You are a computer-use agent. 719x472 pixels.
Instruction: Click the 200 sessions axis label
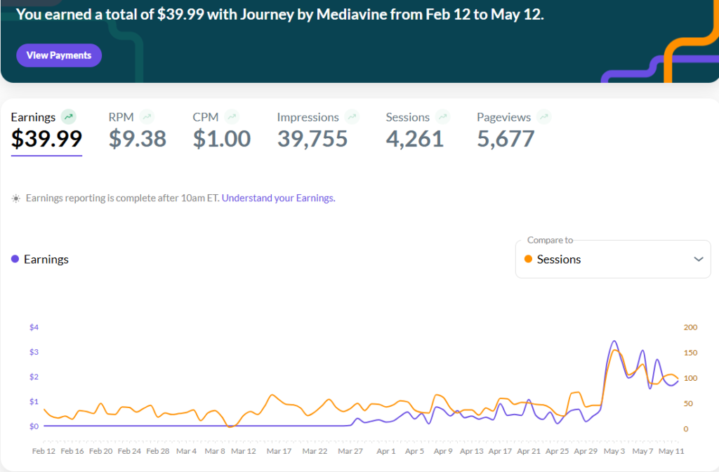point(690,328)
